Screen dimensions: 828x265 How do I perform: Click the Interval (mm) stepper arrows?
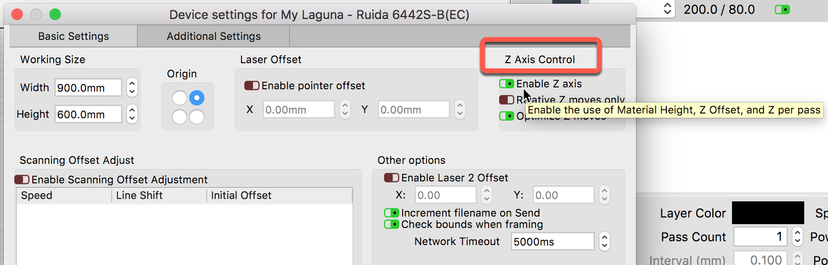(798, 259)
